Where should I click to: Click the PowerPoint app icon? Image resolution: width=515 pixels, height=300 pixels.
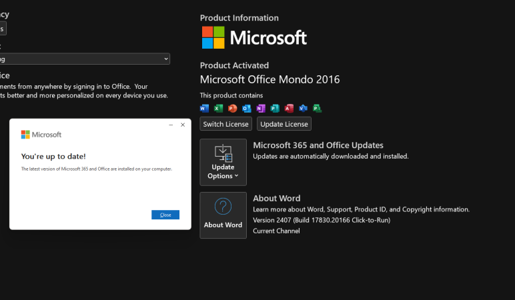[x=233, y=108]
